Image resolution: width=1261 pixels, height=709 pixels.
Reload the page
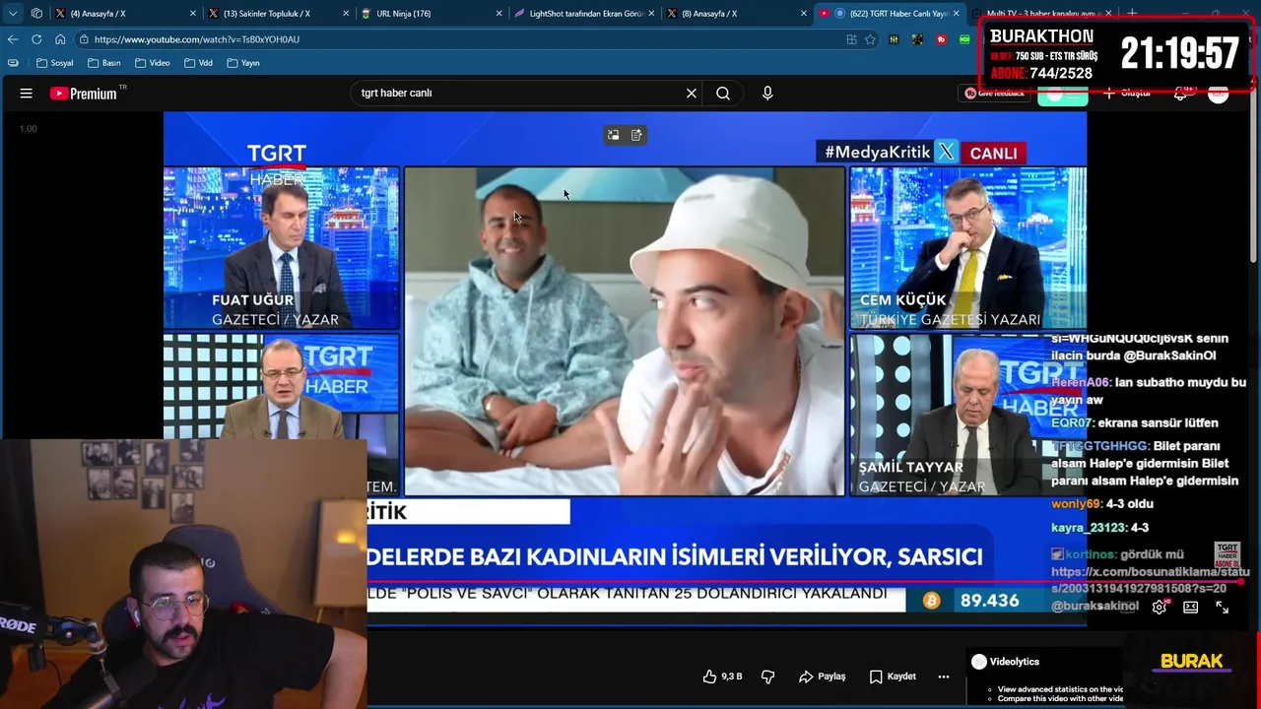tap(36, 39)
